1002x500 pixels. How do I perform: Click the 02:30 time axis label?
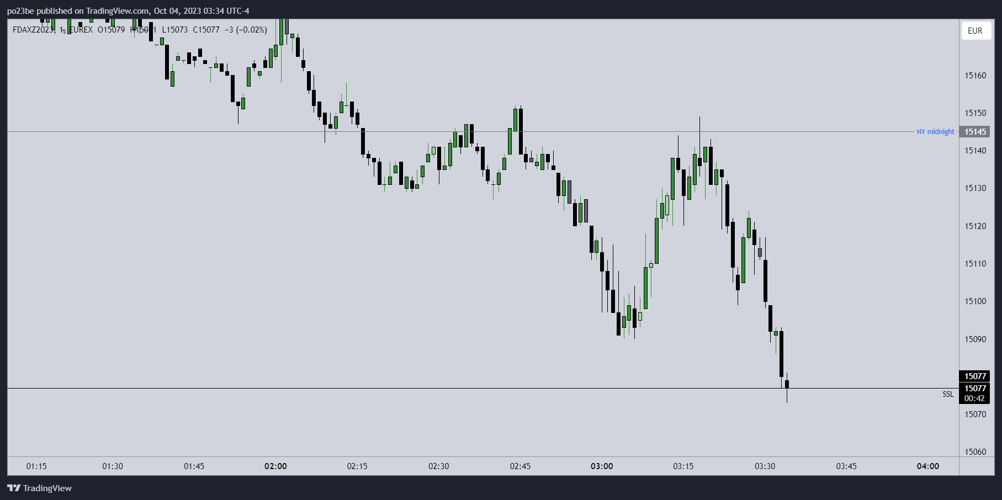[x=439, y=466]
